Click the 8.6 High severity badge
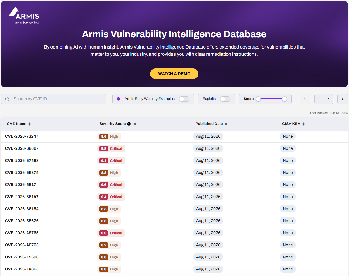The width and height of the screenshot is (349, 276). (x=109, y=136)
